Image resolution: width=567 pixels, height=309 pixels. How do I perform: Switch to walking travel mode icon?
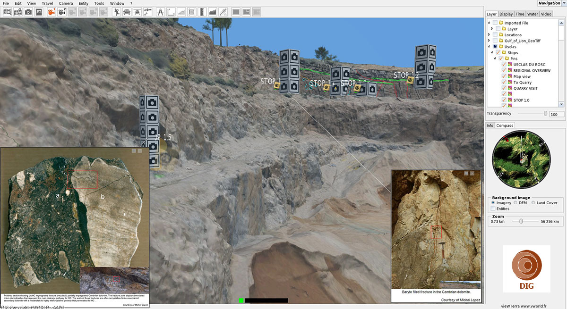[116, 12]
